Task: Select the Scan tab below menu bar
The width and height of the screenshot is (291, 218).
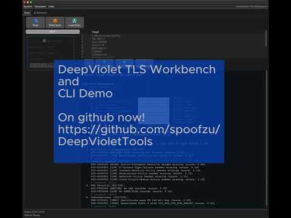Action: (27, 13)
